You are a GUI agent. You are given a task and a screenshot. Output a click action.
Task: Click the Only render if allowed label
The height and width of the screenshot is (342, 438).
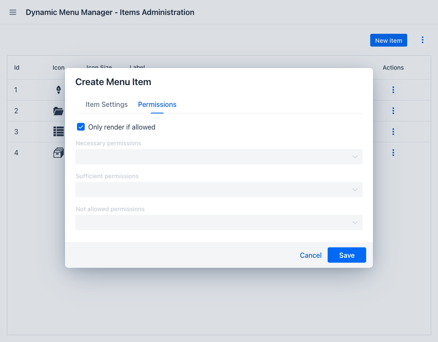tap(122, 127)
